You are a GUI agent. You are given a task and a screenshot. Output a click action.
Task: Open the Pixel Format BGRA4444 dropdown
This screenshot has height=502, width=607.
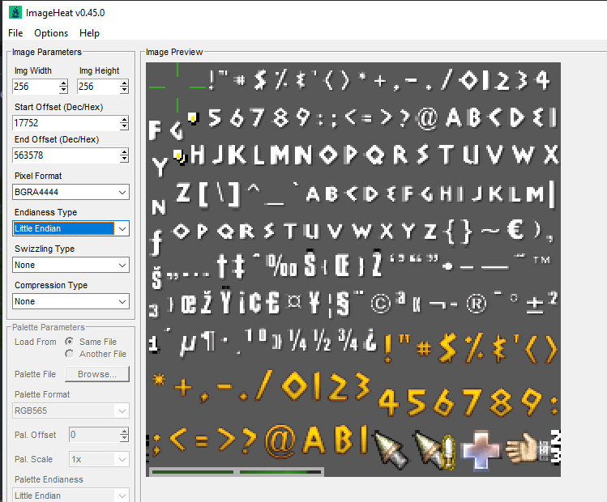[x=71, y=192]
